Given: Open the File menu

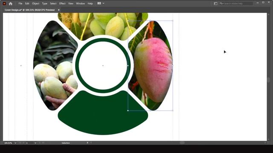Looking at the screenshot, I should (20, 3).
